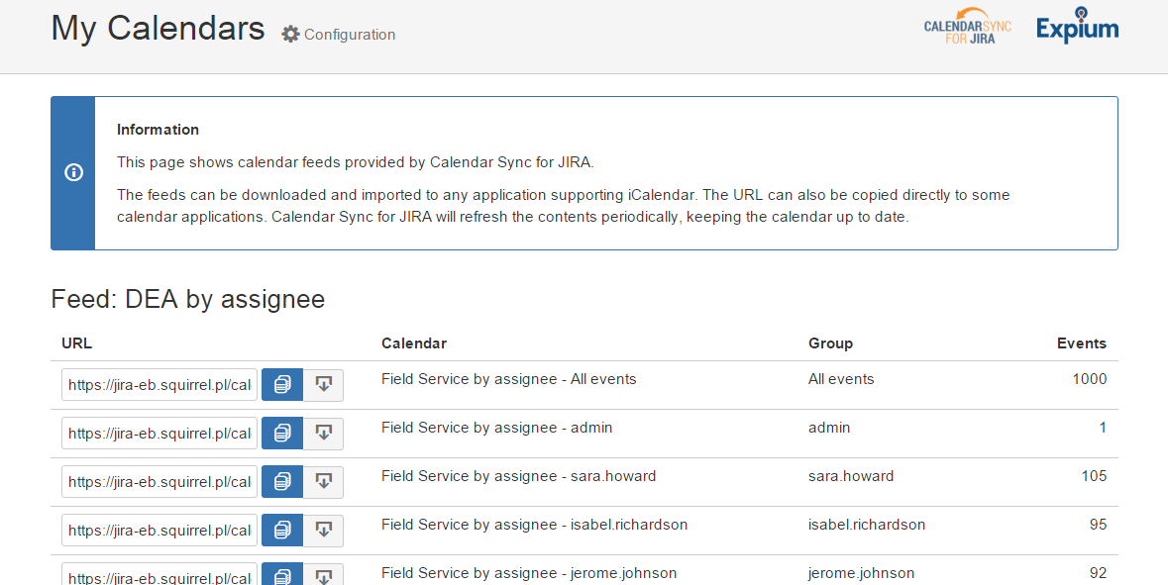Copy URL for sara.howard calendar
This screenshot has width=1168, height=585.
click(x=282, y=482)
